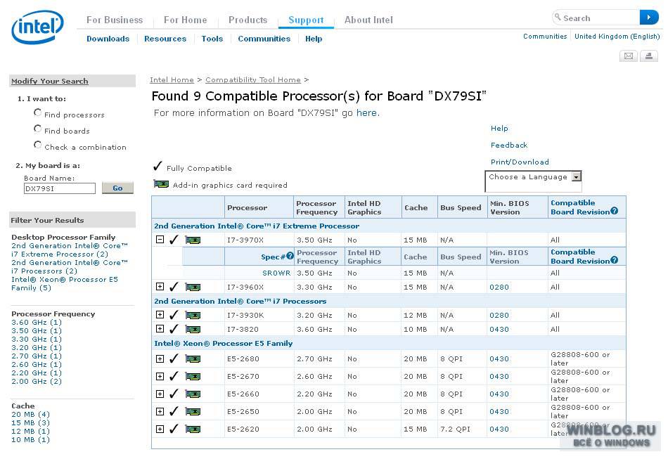Viewport: 668px width, 459px height.
Task: Click the checkmark icon in I7-3930K row
Action: pos(174,315)
